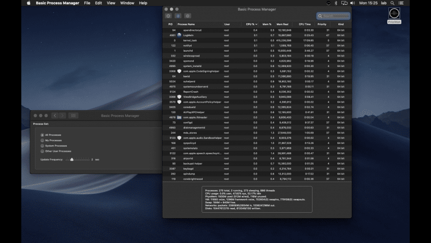Image resolution: width=431 pixels, height=243 pixels.
Task: Select the systemsoundserverd process row
Action: pos(257,87)
